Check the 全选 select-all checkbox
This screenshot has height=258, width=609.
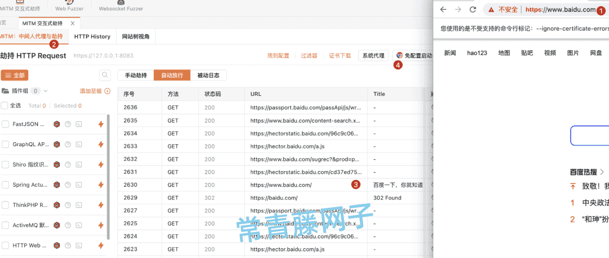pos(5,106)
